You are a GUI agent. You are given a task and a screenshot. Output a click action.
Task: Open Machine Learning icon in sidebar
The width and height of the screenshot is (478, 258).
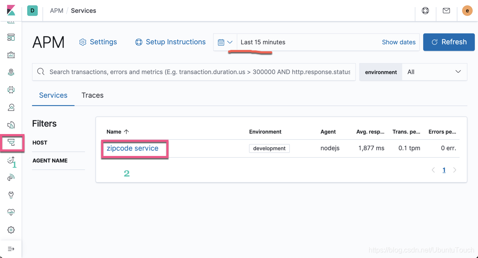coord(11,90)
